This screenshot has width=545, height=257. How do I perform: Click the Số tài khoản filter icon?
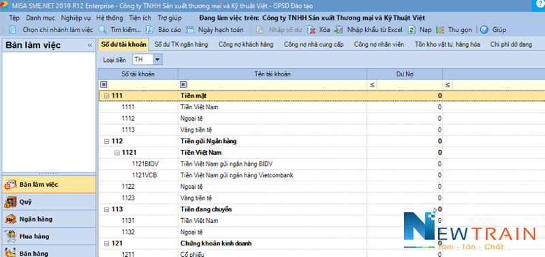[104, 84]
